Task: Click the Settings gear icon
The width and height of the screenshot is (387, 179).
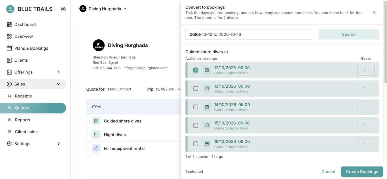Action: point(9,144)
